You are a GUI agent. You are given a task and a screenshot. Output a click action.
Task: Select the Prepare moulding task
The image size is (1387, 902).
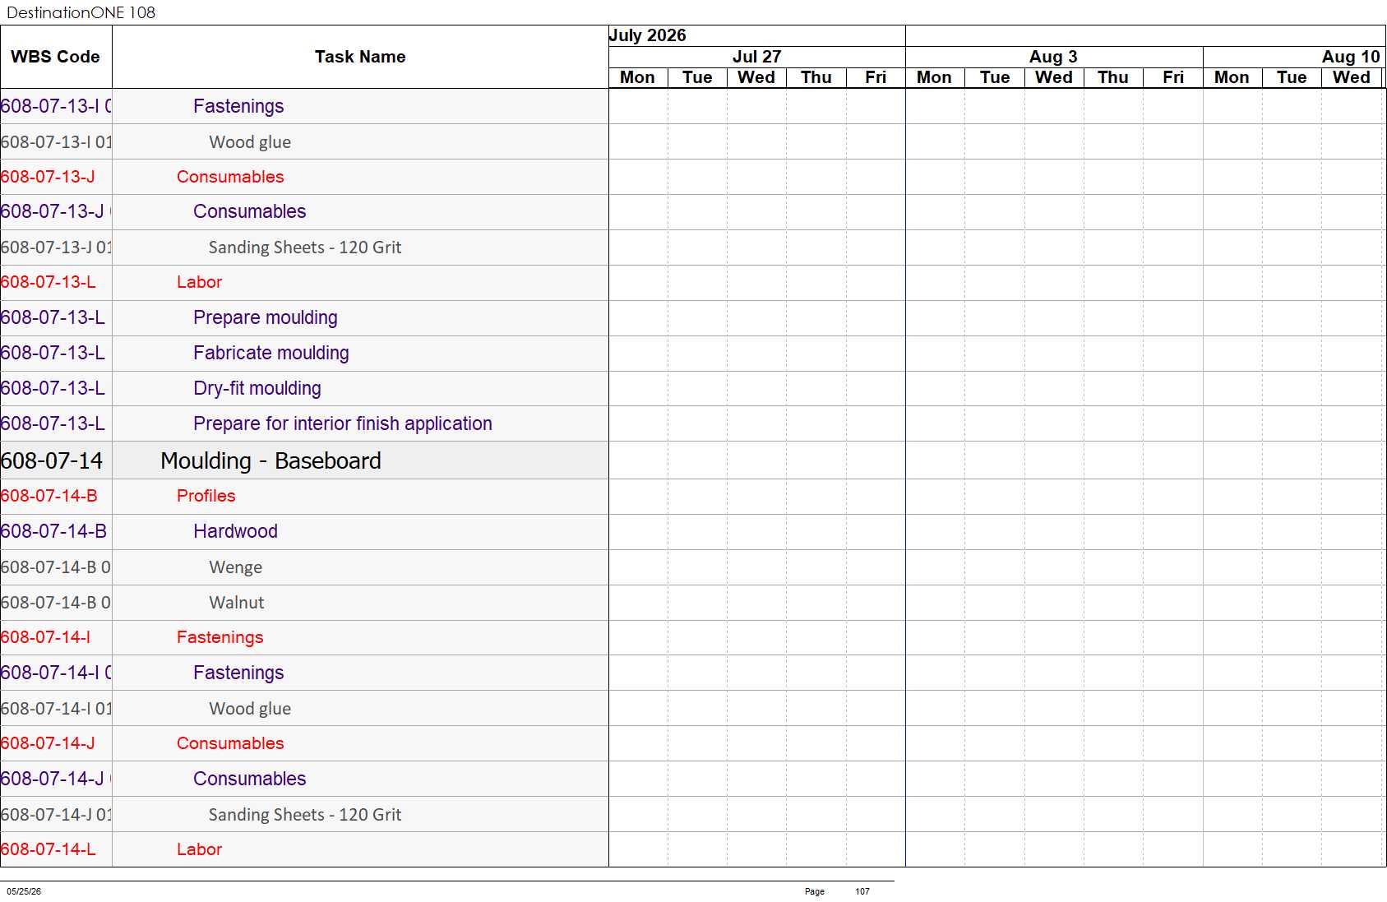[x=266, y=317]
